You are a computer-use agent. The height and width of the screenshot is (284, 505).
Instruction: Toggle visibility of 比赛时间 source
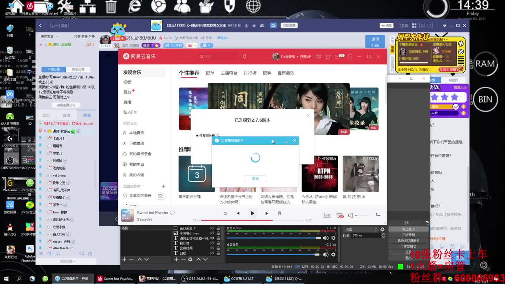point(212,248)
